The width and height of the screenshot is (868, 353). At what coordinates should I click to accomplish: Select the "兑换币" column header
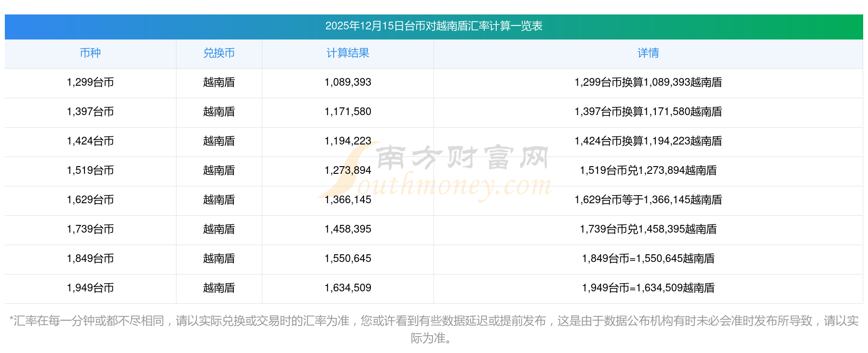tap(219, 53)
